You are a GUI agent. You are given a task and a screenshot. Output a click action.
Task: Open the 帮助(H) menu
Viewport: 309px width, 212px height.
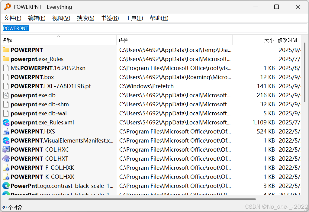(x=159, y=18)
